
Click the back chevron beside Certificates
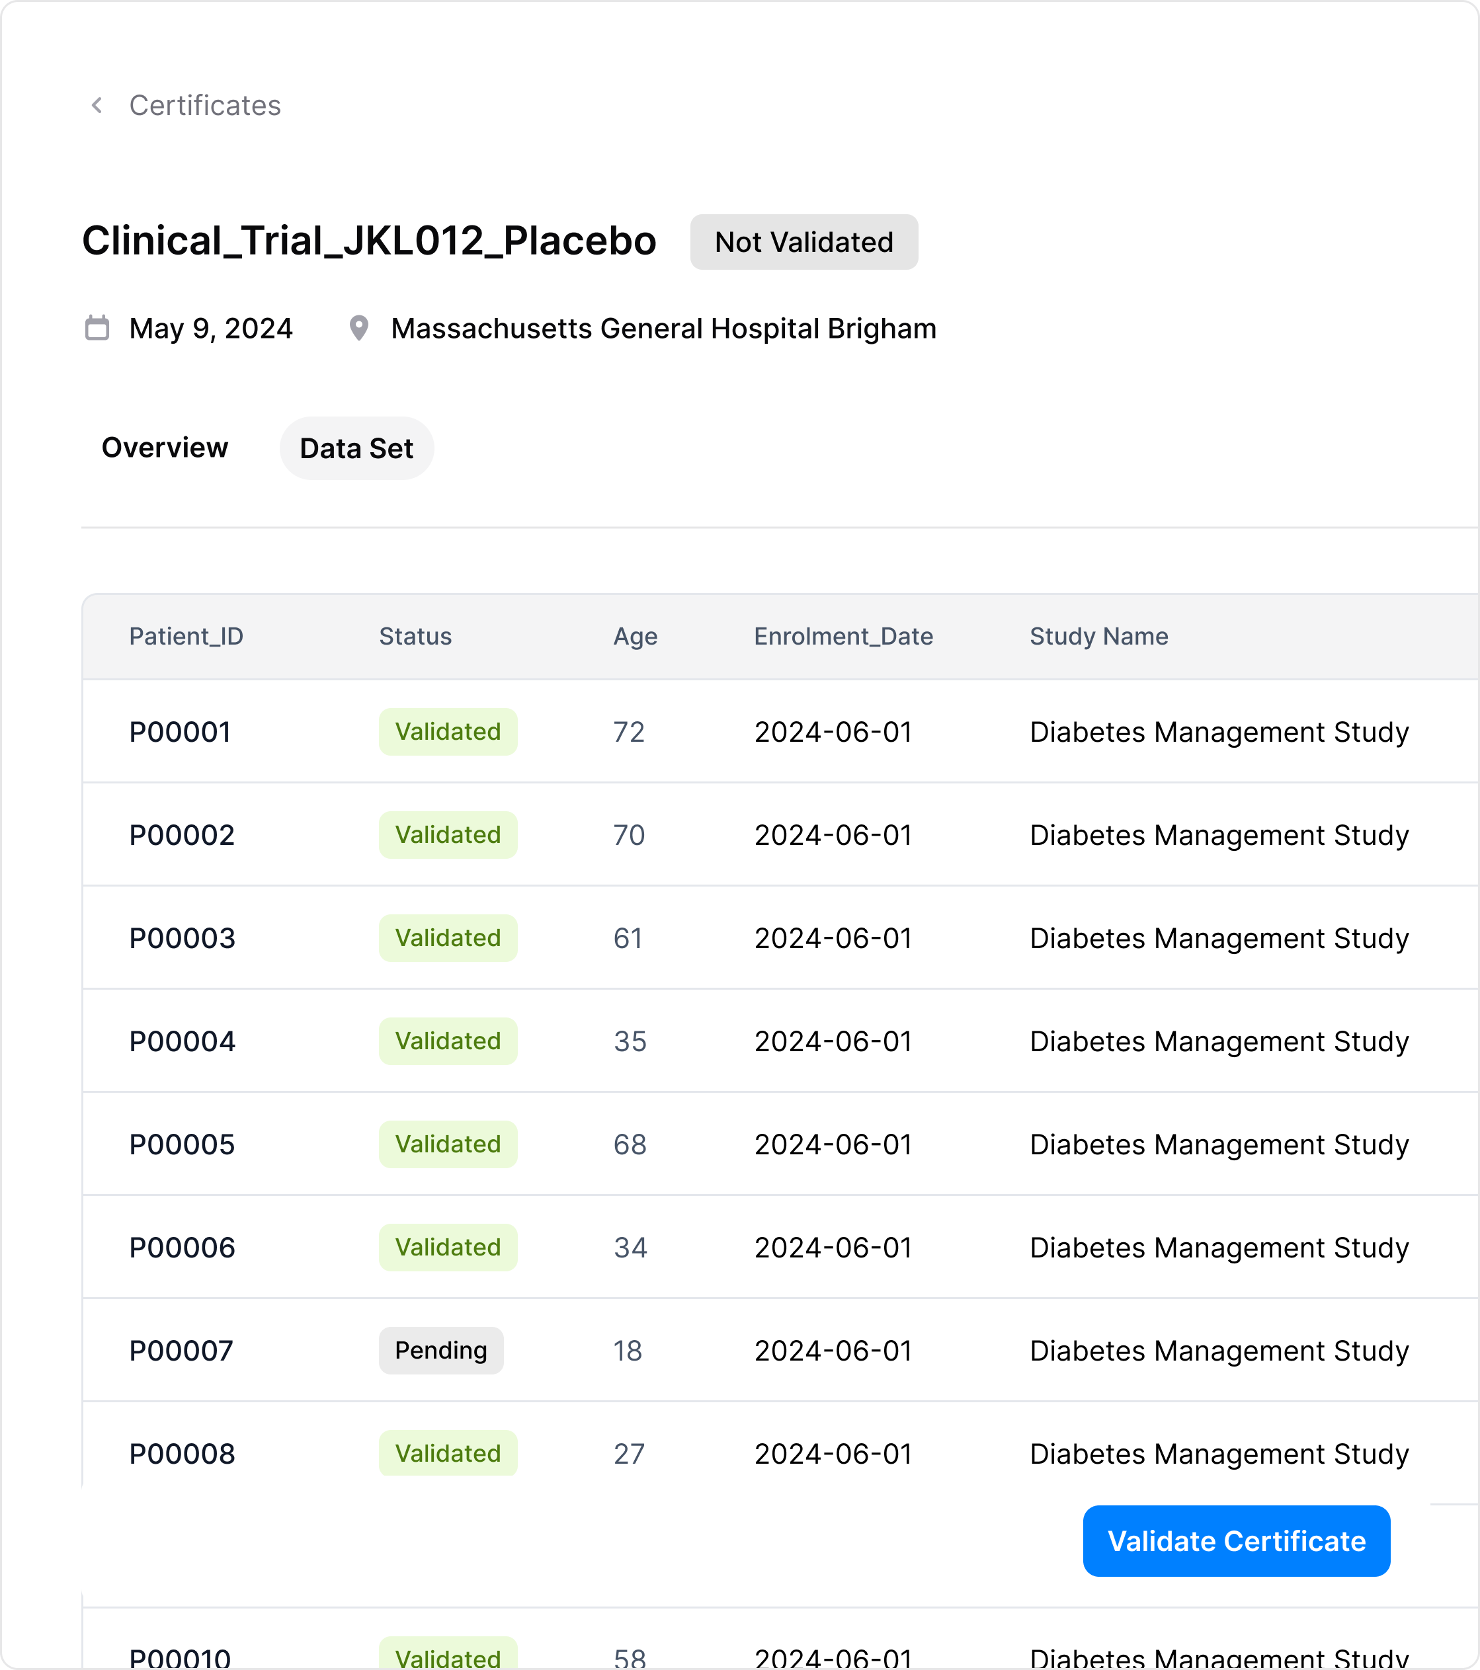click(x=97, y=105)
